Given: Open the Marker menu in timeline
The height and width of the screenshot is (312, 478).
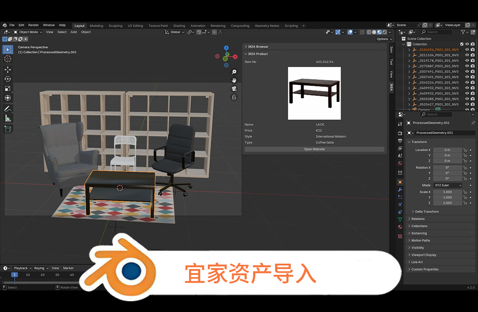Looking at the screenshot, I should coord(68,268).
